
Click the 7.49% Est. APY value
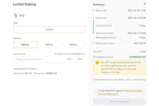142,51
